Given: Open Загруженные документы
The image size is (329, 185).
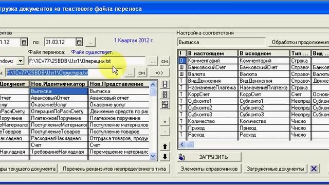Looking at the screenshot, I should [x=276, y=169].
